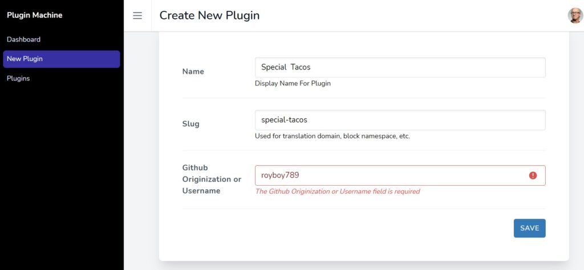Click the SAVE button
Screen dimensions: 584x270
(530, 228)
